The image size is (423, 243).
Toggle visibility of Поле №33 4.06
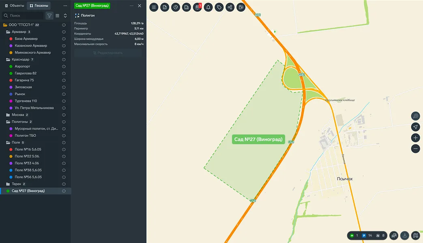[x=64, y=163]
